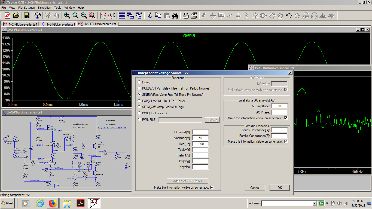Click the Find binoculars icon
The width and height of the screenshot is (372, 209).
175,16
